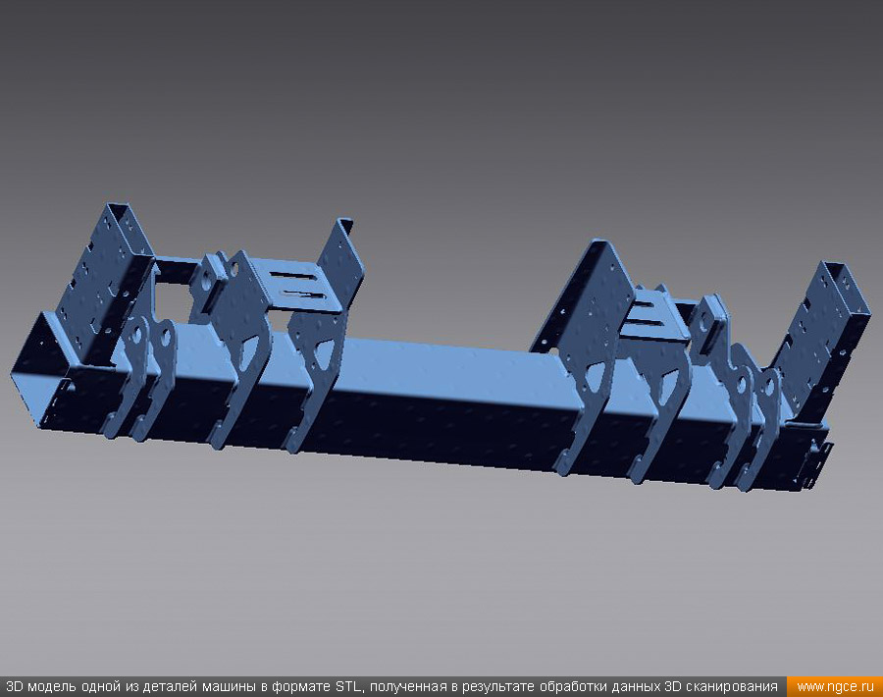Open the www.ngce.ru link

pos(835,687)
